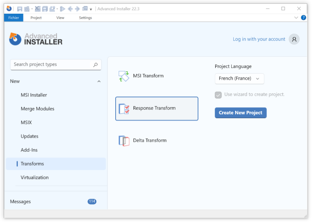Click the user account avatar icon

coord(294,40)
